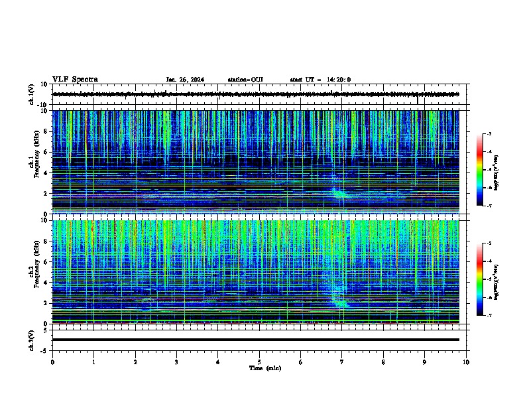
Task: Click the "-3" tick on ch.1 colorbar
Action: click(489, 133)
